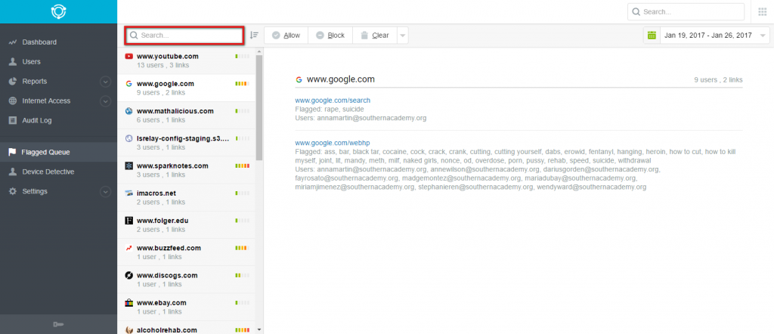The image size is (774, 334).
Task: Click the buzzfeed favicon
Action: 128,248
